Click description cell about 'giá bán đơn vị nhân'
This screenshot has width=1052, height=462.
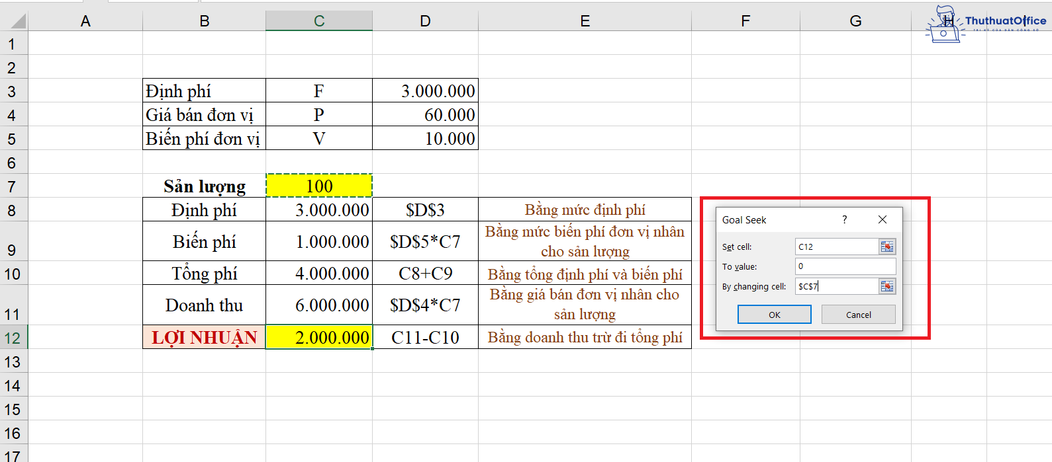pos(585,305)
